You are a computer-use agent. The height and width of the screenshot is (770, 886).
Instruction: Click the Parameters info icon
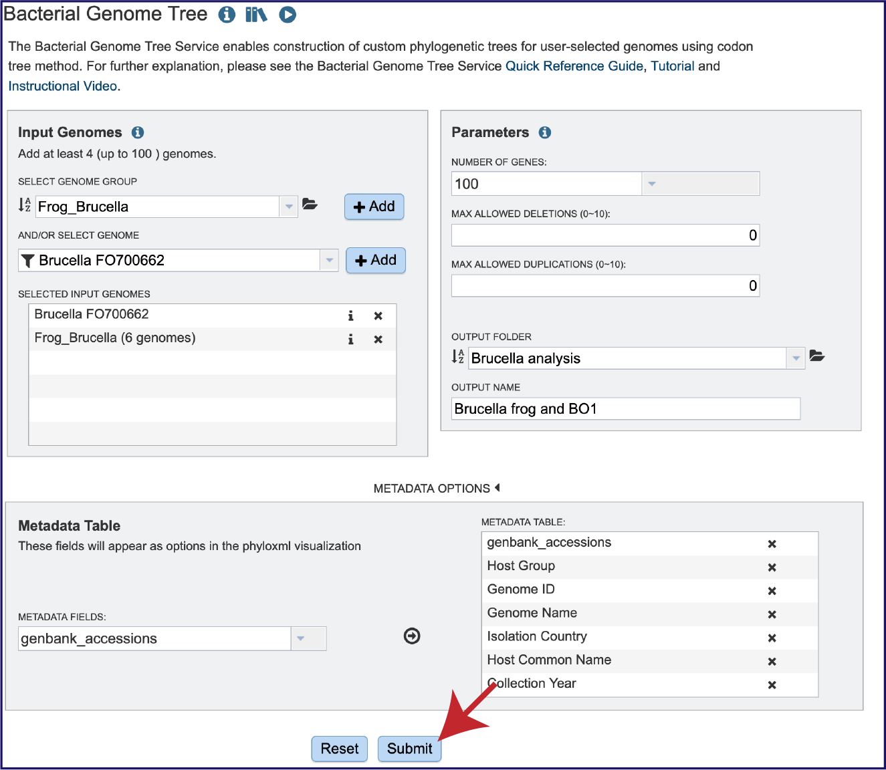point(545,132)
